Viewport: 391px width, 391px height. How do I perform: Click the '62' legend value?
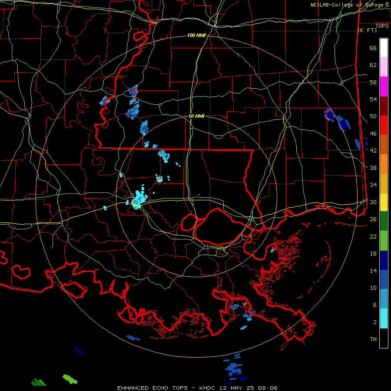(x=373, y=65)
